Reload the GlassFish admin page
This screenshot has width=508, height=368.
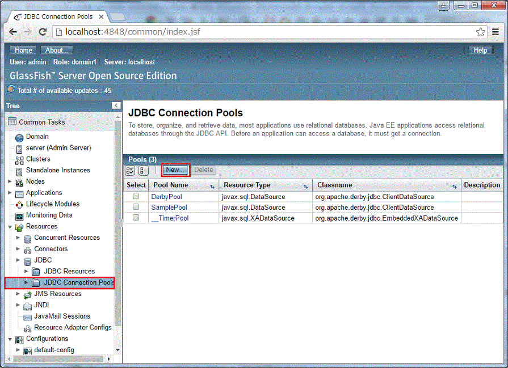[43, 32]
